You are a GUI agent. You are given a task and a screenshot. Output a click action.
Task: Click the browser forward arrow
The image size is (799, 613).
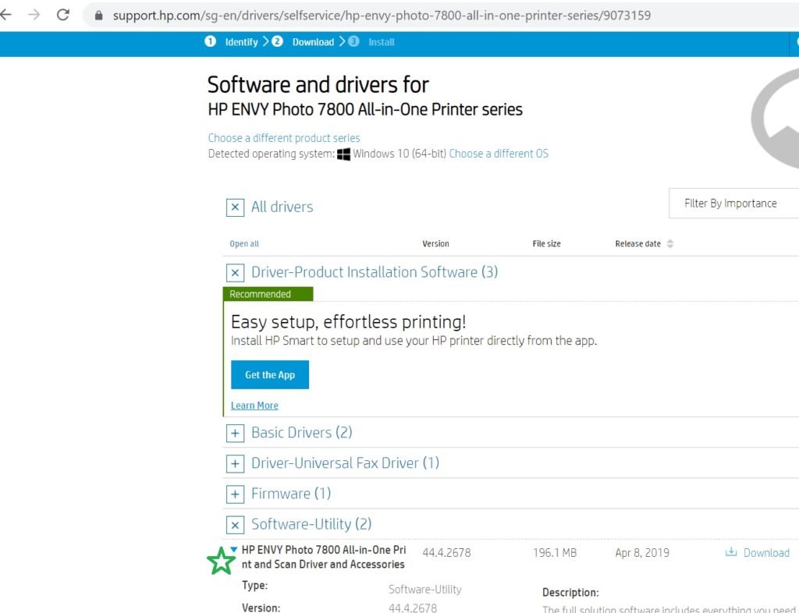click(34, 15)
